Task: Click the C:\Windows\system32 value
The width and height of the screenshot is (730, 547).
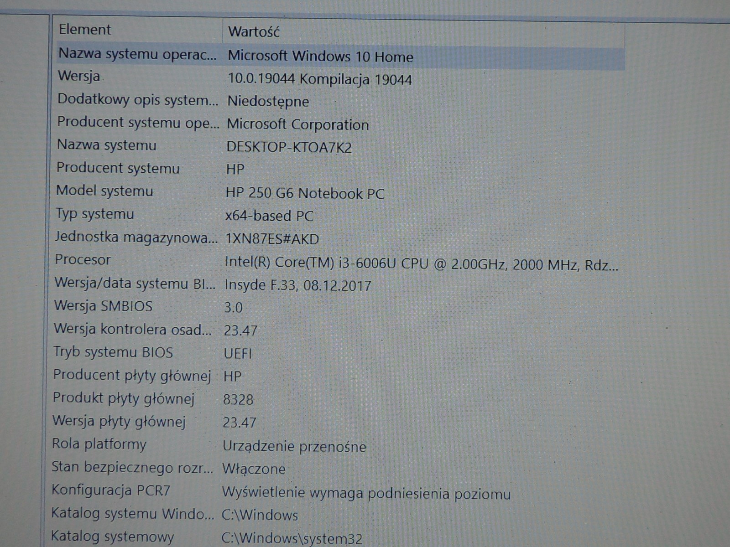Action: tap(292, 539)
